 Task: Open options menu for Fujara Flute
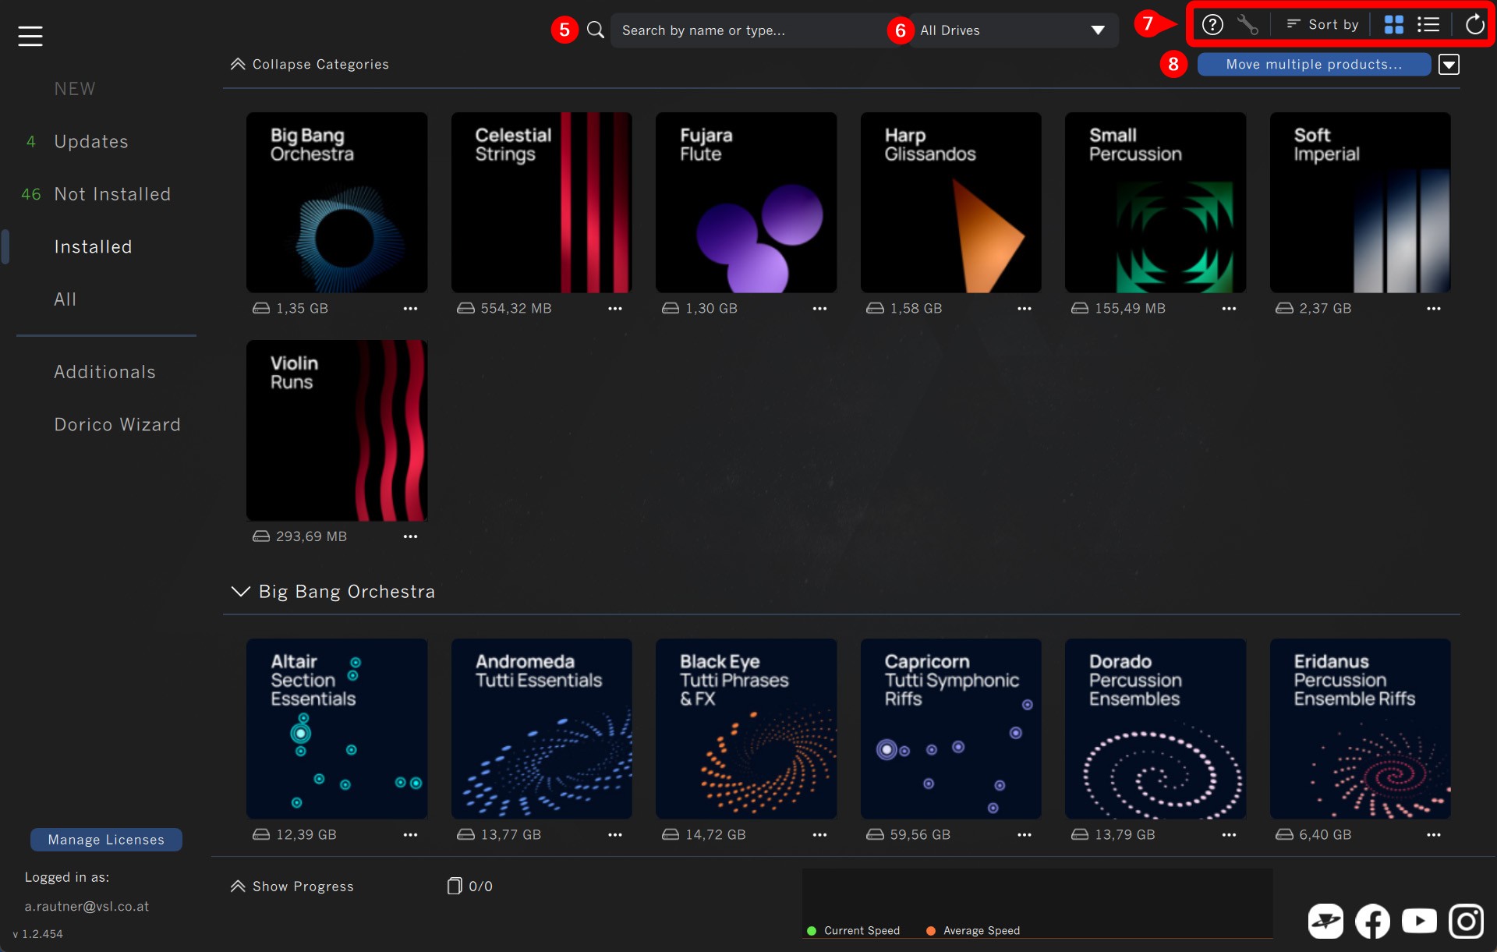[x=819, y=309]
